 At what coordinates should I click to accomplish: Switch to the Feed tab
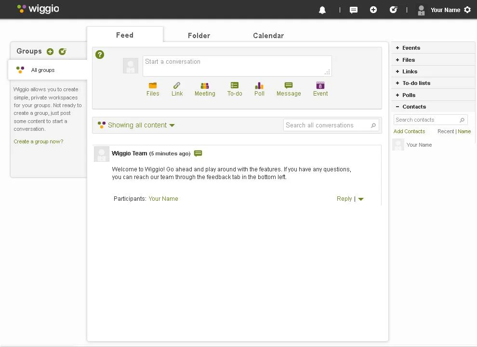(x=125, y=35)
